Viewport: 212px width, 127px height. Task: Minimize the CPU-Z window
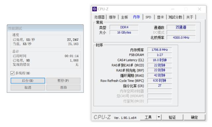click(x=173, y=9)
